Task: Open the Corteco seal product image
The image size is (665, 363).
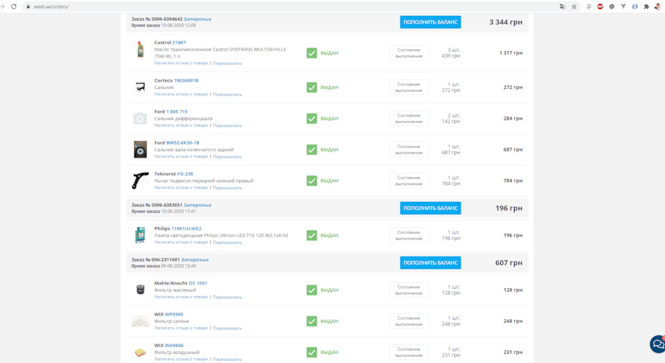Action: [141, 87]
